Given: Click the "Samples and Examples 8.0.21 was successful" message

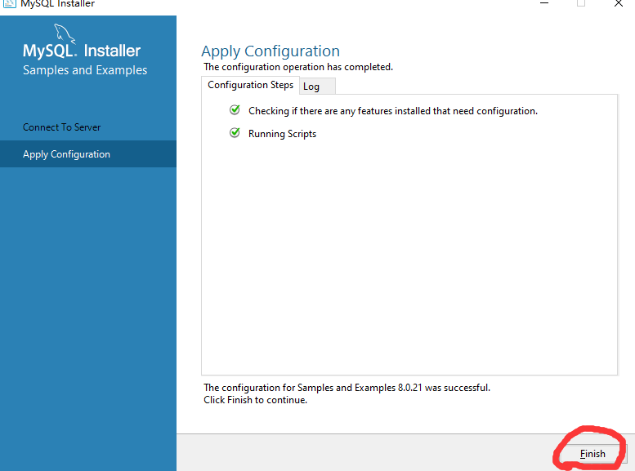Looking at the screenshot, I should coord(347,388).
